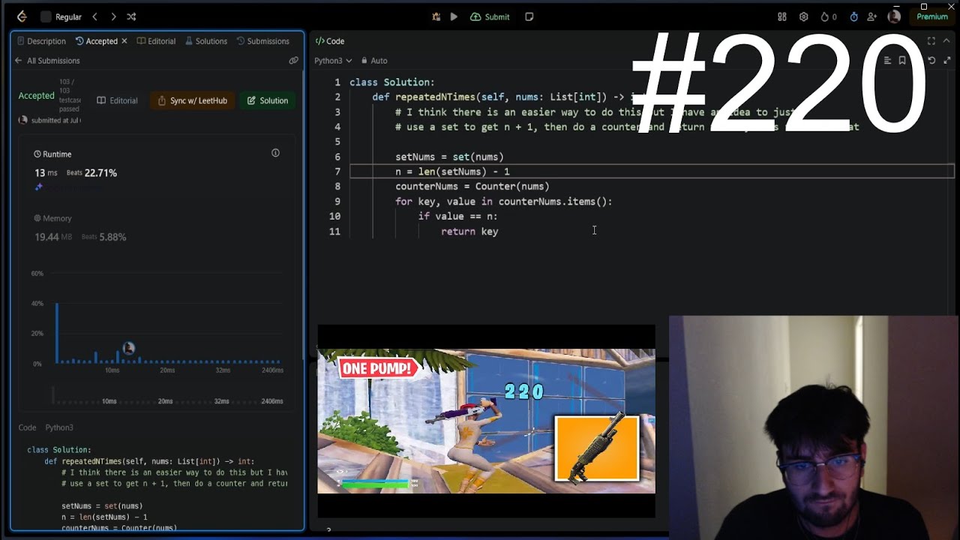Screen dimensions: 960x540
Task: Click the green Solution button
Action: (x=267, y=100)
